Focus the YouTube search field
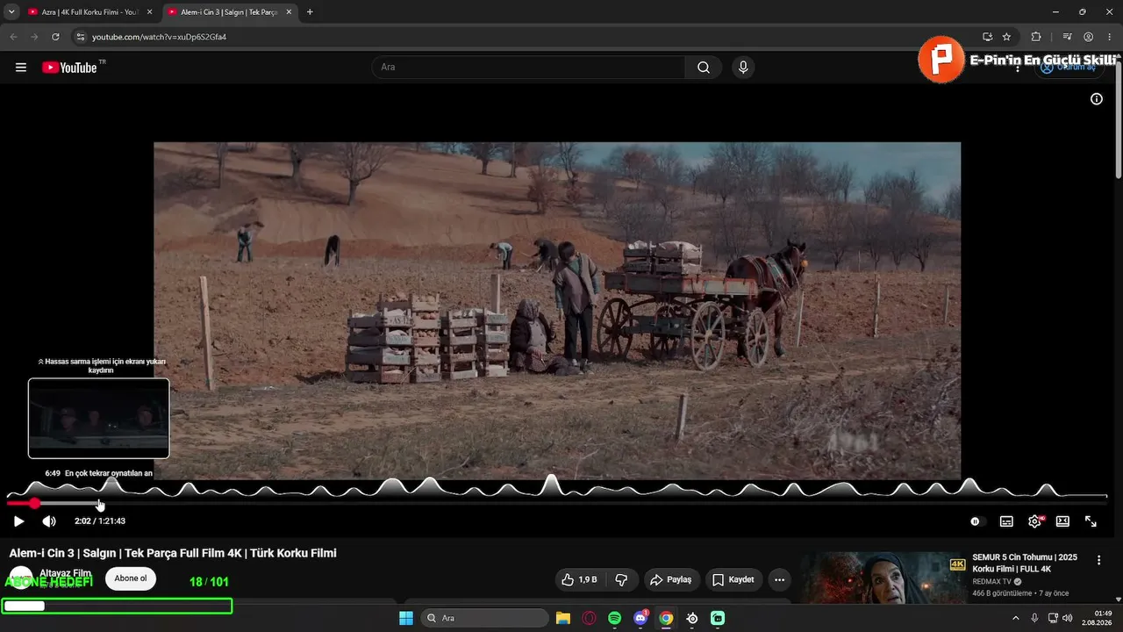This screenshot has width=1123, height=632. [x=529, y=68]
